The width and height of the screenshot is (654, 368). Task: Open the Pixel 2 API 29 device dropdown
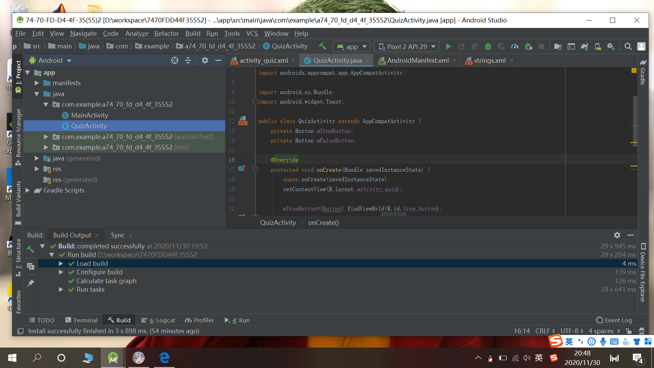(407, 47)
